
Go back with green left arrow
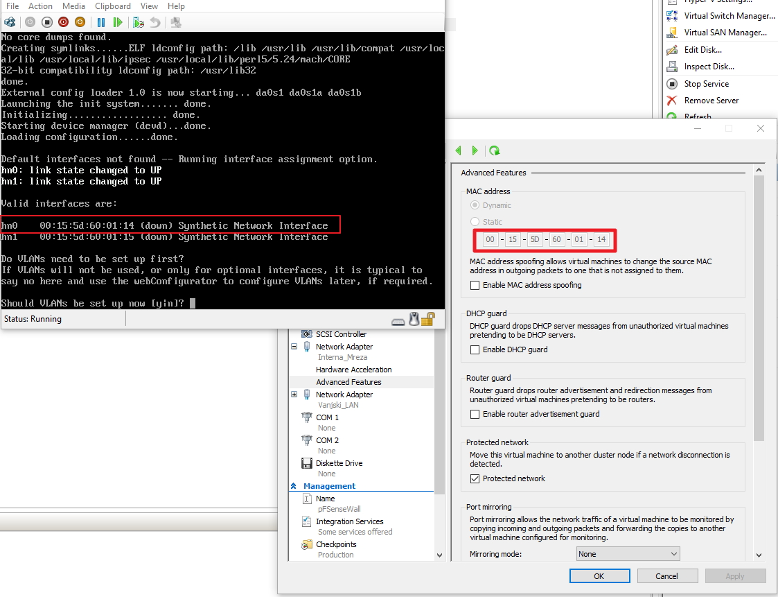click(x=459, y=150)
